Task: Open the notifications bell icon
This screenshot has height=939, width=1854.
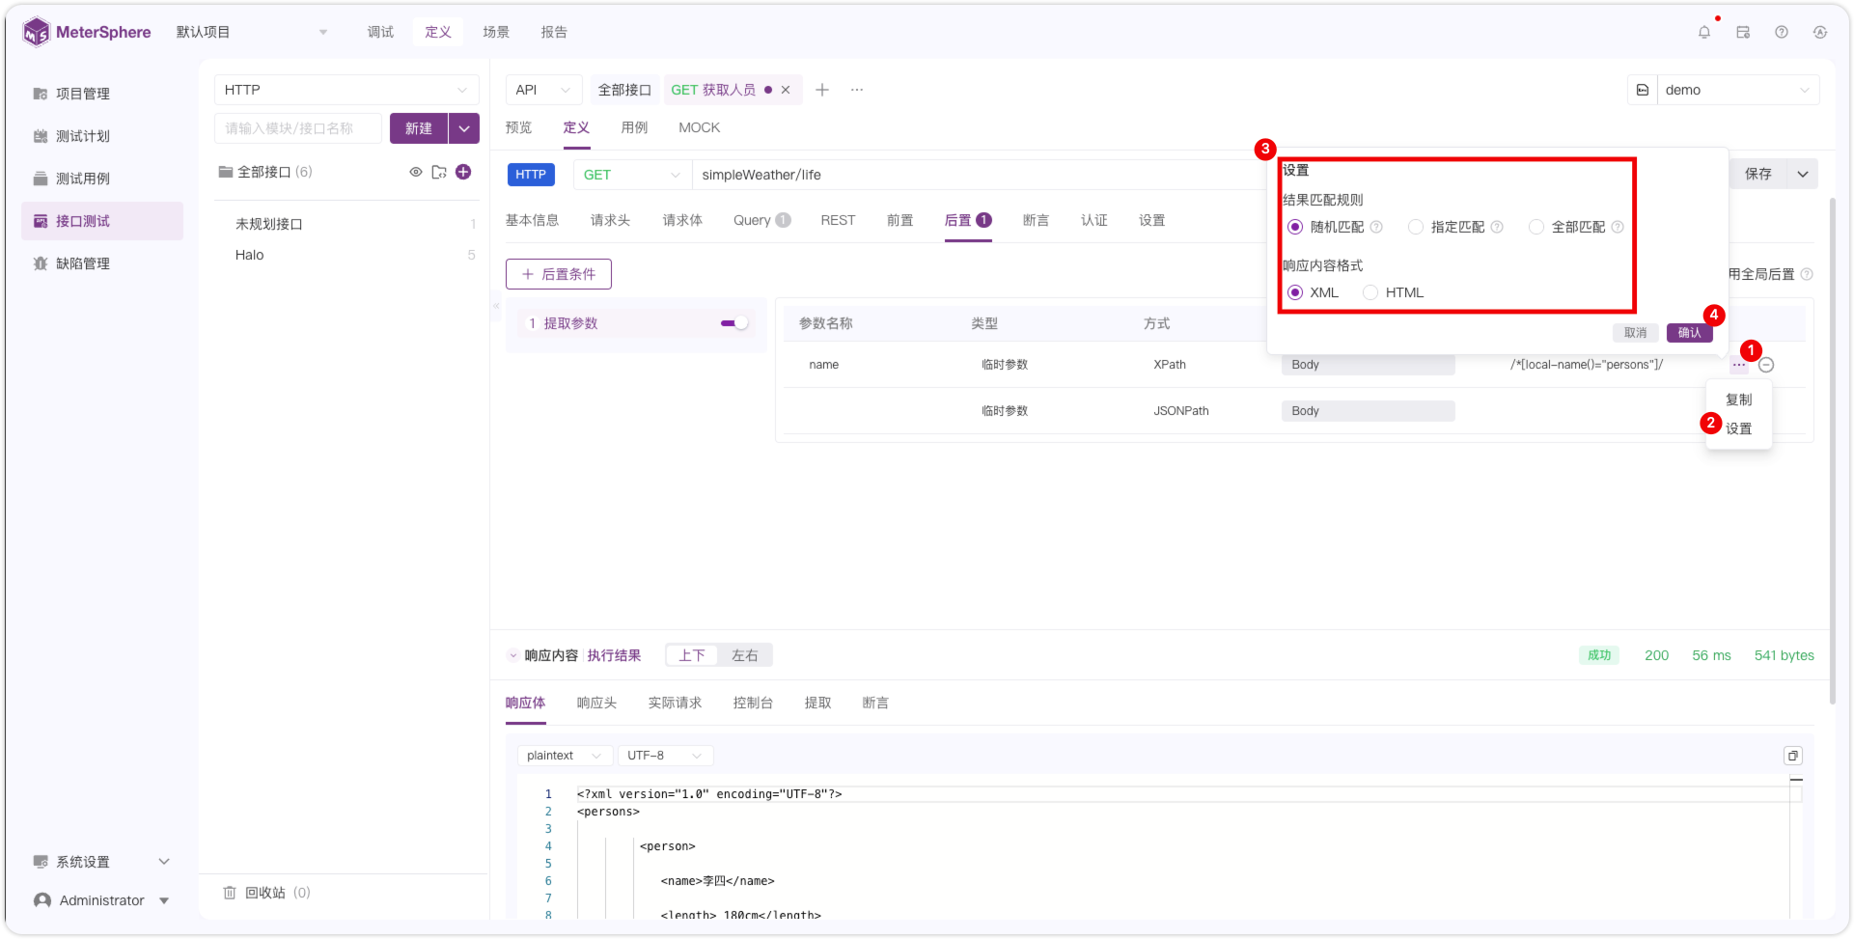Action: [1704, 32]
